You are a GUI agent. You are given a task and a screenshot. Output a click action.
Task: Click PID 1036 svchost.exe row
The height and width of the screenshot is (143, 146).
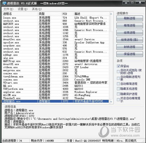56,27
